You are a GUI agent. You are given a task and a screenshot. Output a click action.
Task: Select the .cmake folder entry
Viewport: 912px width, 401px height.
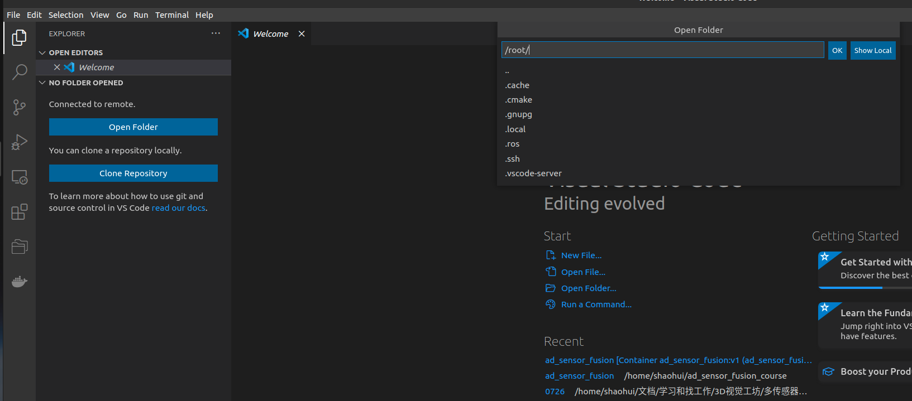click(699, 100)
